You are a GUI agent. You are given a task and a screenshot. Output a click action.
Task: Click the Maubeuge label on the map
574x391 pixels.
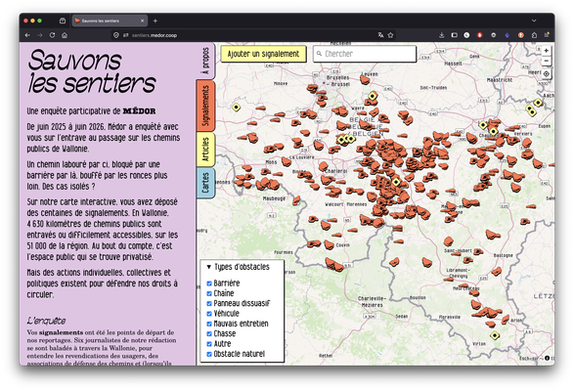(274, 198)
